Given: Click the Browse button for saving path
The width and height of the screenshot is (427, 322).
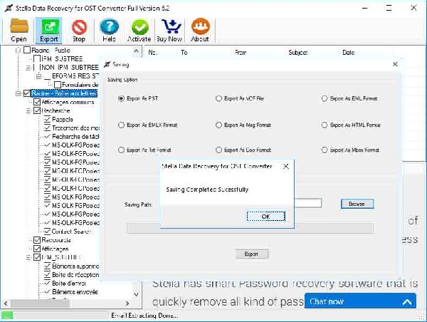Looking at the screenshot, I should [356, 204].
